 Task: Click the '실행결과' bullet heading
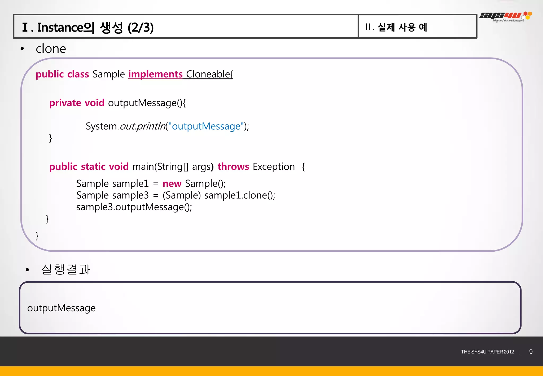tap(66, 270)
